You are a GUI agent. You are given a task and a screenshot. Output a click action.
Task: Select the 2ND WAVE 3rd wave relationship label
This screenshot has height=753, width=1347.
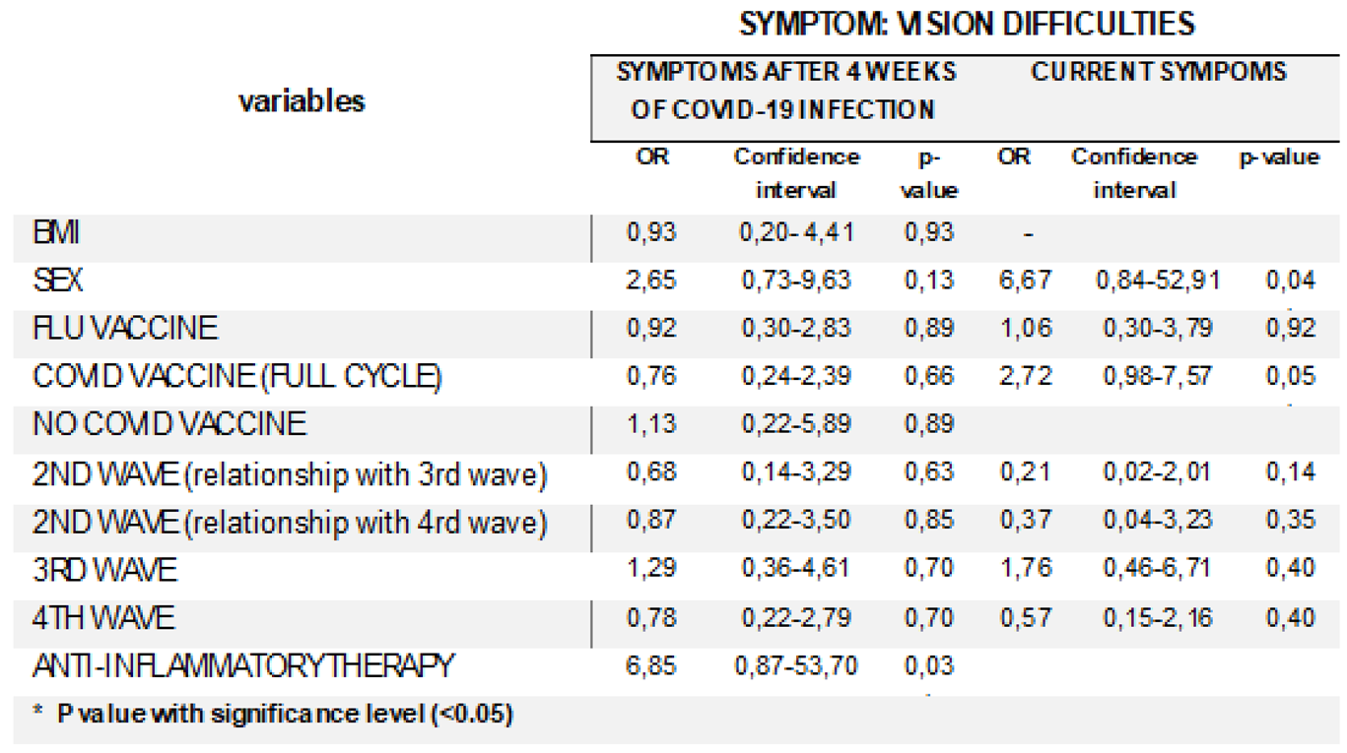290,472
